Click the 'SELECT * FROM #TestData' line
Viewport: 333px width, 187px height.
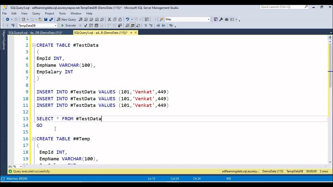click(69, 119)
